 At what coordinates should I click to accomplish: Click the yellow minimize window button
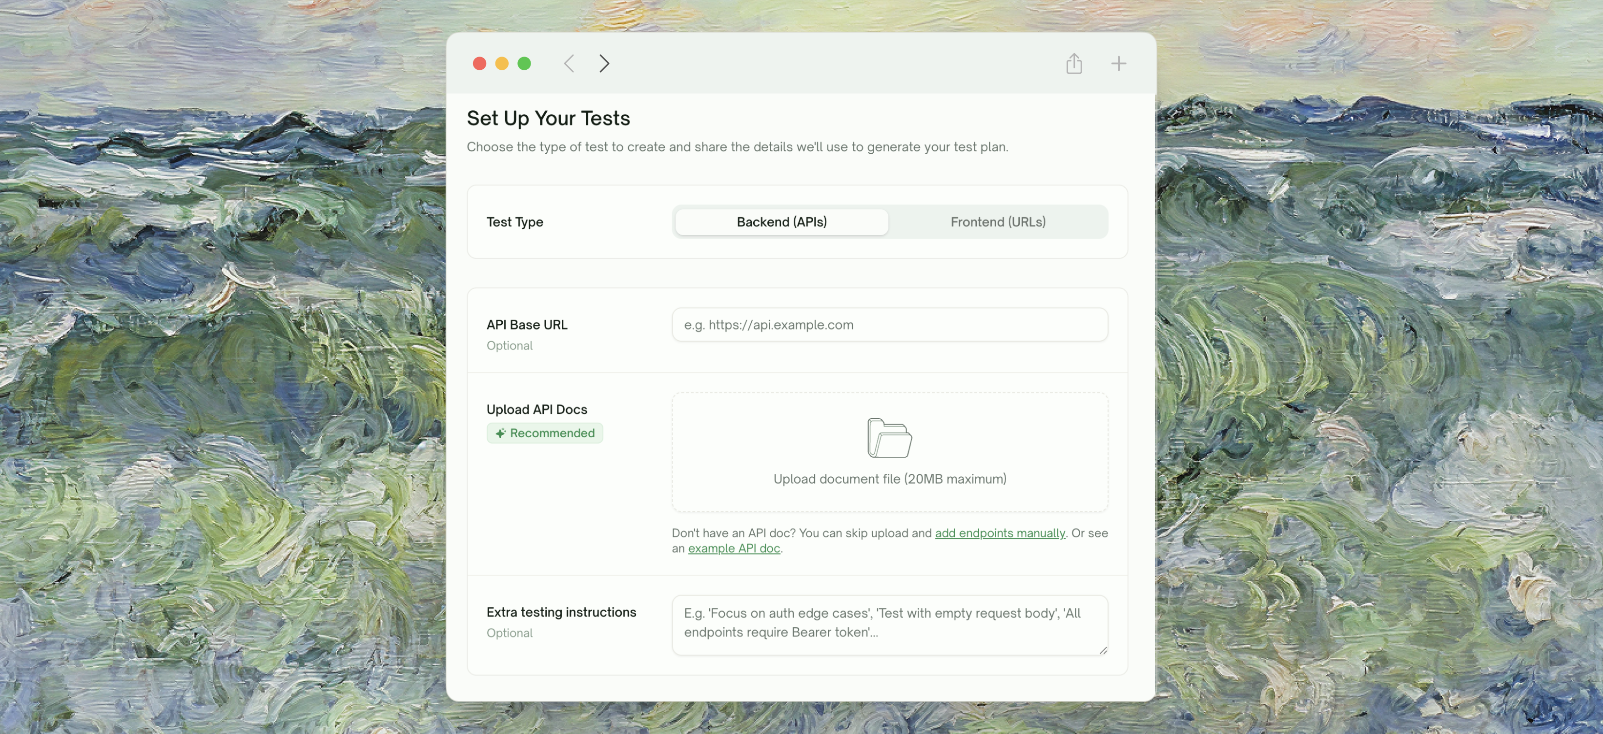[502, 63]
